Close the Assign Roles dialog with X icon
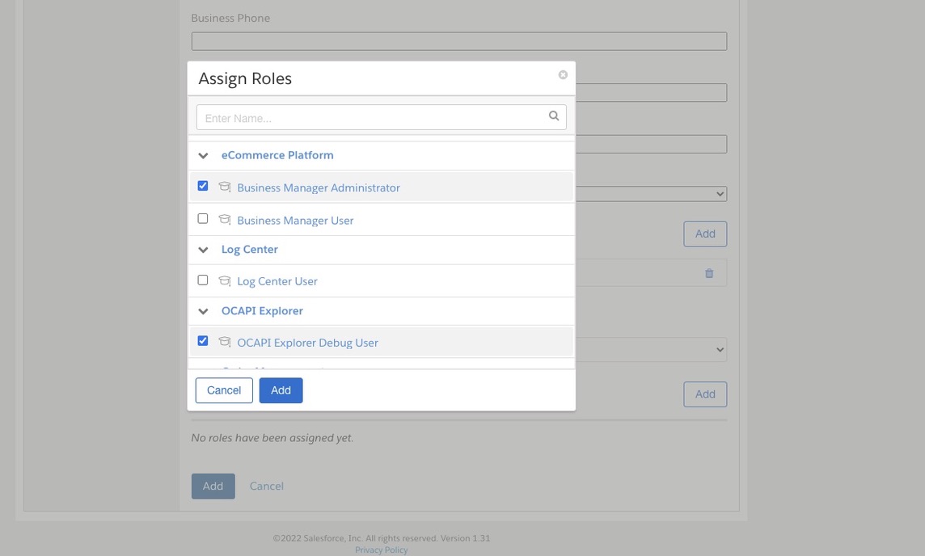The height and width of the screenshot is (556, 925). (563, 75)
